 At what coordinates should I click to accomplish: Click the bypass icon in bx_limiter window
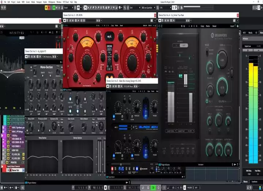[x=160, y=20]
